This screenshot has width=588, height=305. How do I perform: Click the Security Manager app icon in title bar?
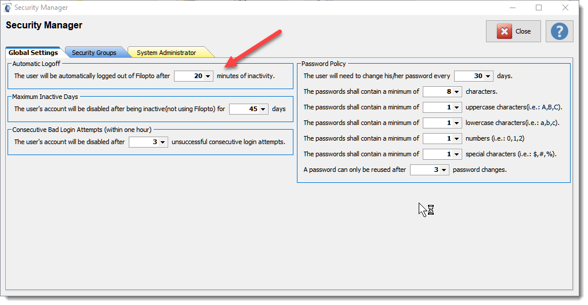8,8
